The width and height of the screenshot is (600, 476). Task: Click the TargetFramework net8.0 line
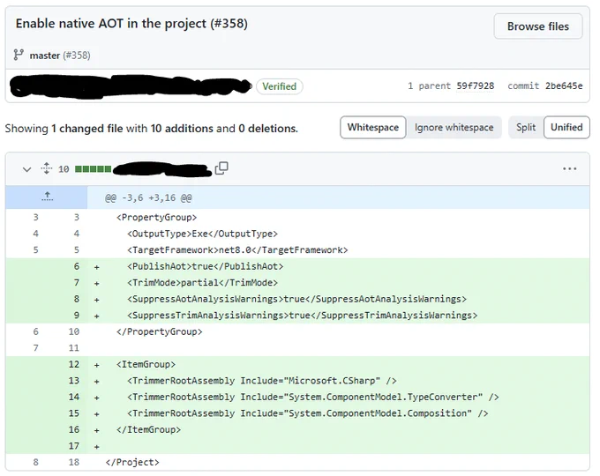click(x=297, y=250)
